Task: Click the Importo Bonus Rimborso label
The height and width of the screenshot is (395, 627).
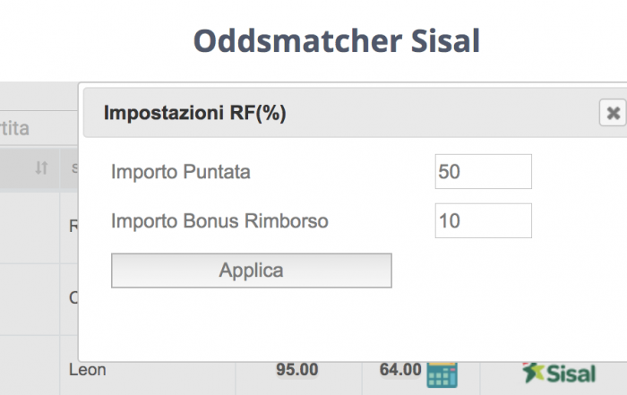Action: [x=219, y=221]
